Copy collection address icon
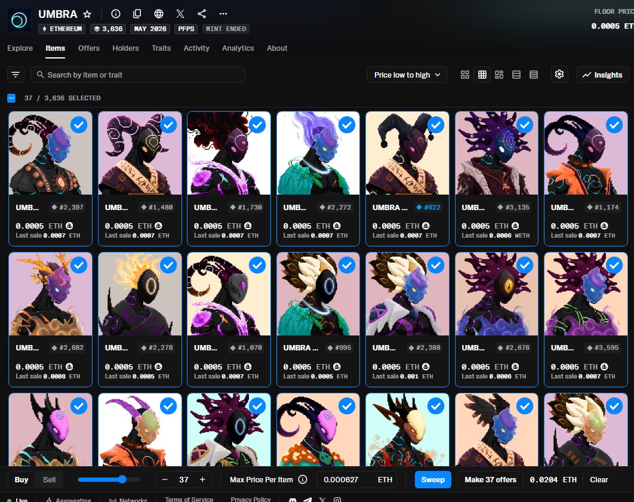The width and height of the screenshot is (634, 502). (x=137, y=14)
